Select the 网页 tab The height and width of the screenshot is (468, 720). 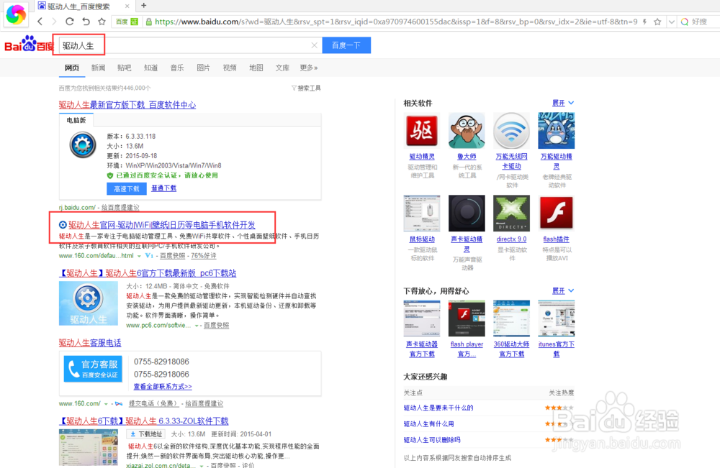coord(71,68)
